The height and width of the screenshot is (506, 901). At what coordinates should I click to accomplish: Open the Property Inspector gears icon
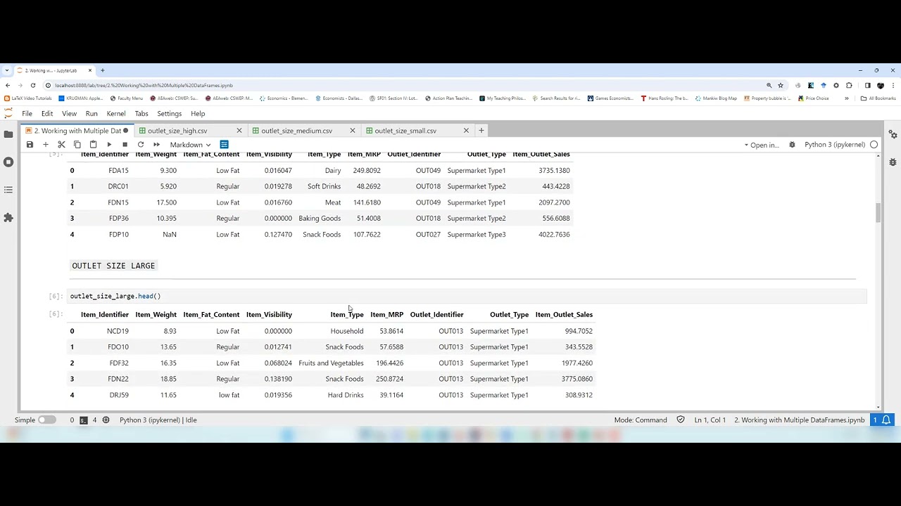tap(893, 134)
